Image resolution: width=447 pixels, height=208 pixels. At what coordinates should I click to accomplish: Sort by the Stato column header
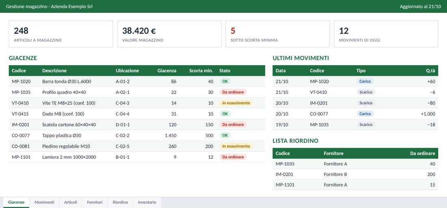pyautogui.click(x=225, y=71)
